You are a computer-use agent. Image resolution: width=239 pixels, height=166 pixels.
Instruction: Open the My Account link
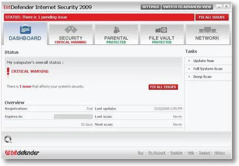(x=156, y=153)
